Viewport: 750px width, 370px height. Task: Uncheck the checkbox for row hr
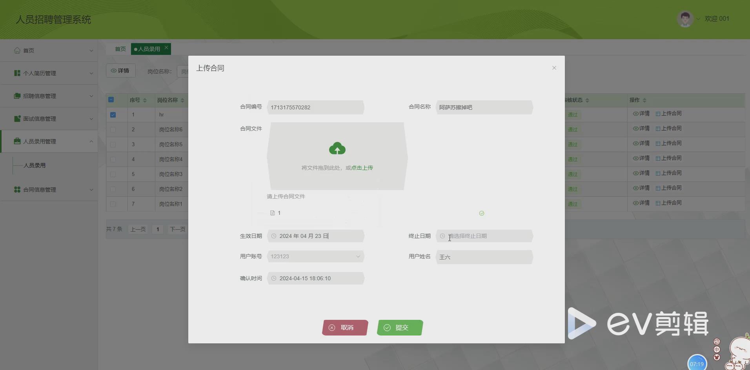pyautogui.click(x=113, y=114)
